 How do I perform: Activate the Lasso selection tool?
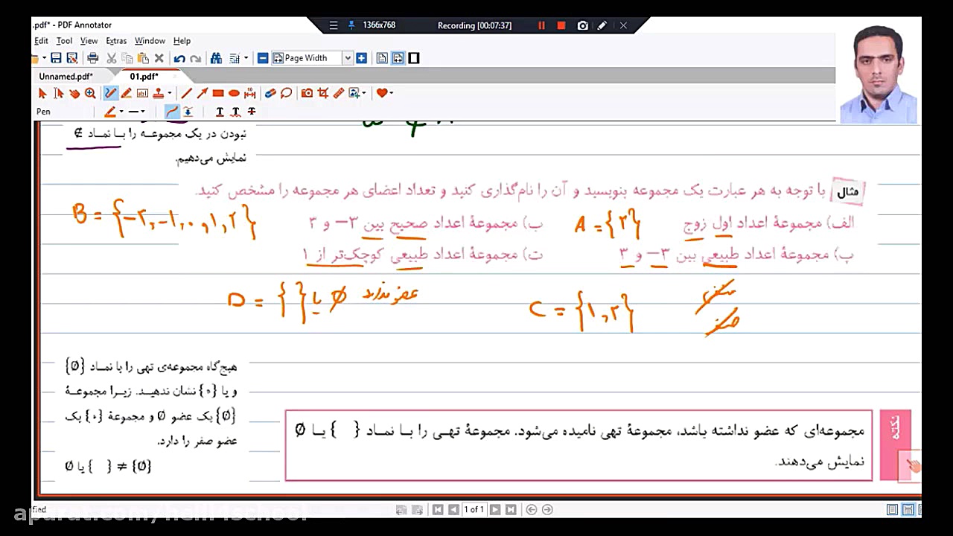tap(286, 93)
